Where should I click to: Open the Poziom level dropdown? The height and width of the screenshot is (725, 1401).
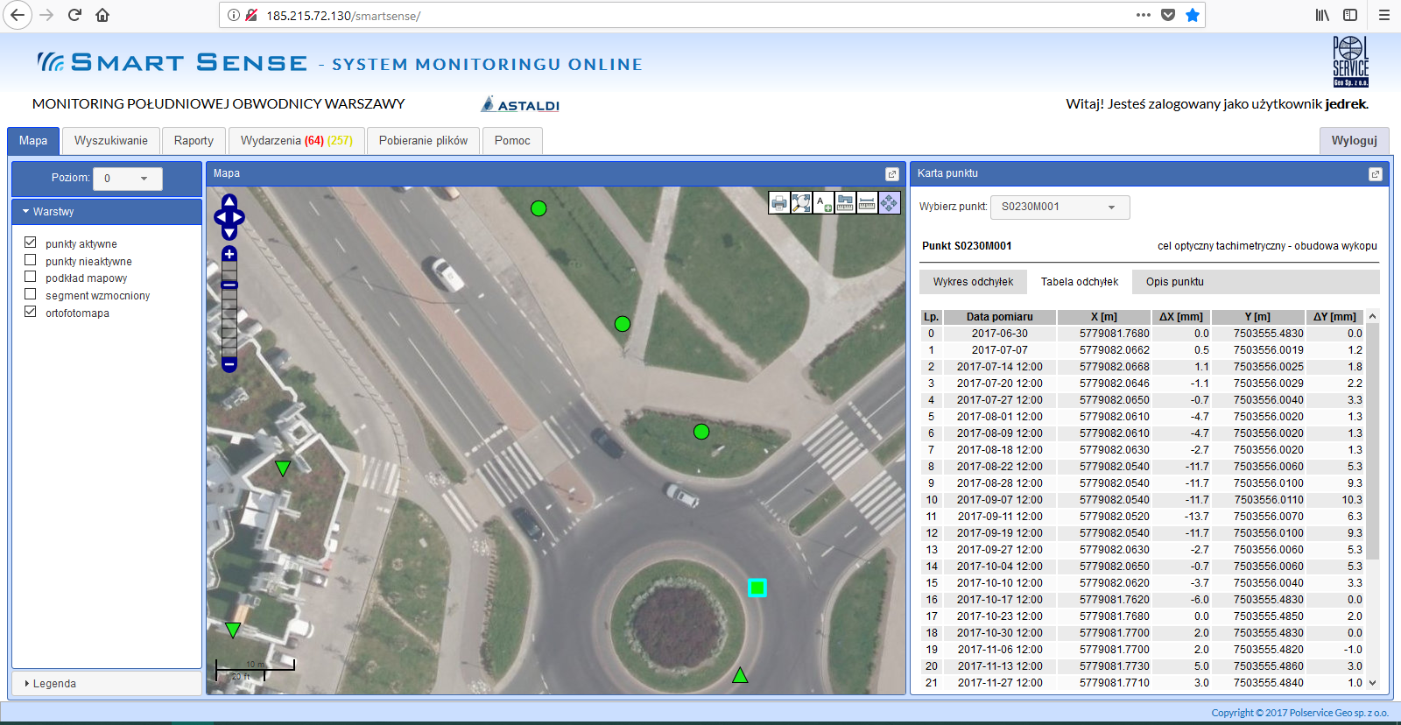pos(128,179)
